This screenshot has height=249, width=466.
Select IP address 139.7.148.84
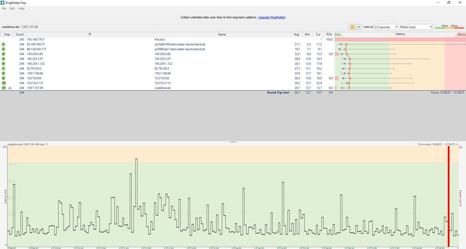pyautogui.click(x=35, y=73)
